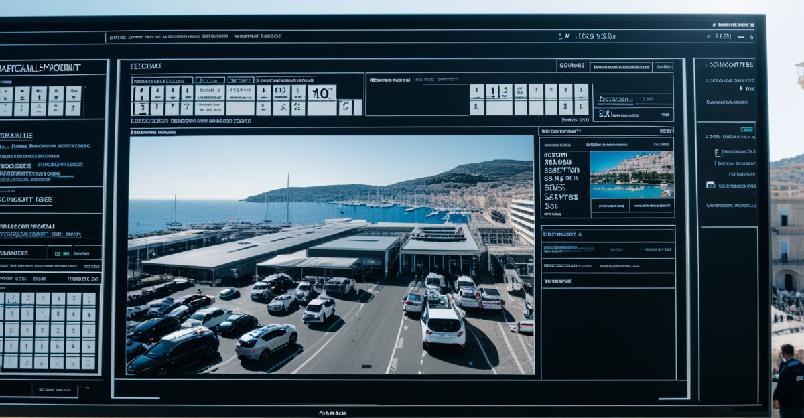Open the "SOVIOES" tab above the top-right box

pyautogui.click(x=571, y=66)
